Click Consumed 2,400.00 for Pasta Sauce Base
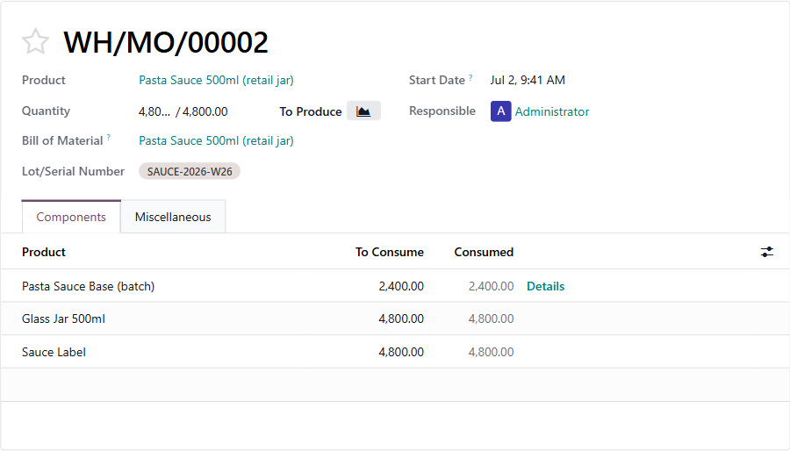Screen dimensions: 790x451 [x=491, y=286]
